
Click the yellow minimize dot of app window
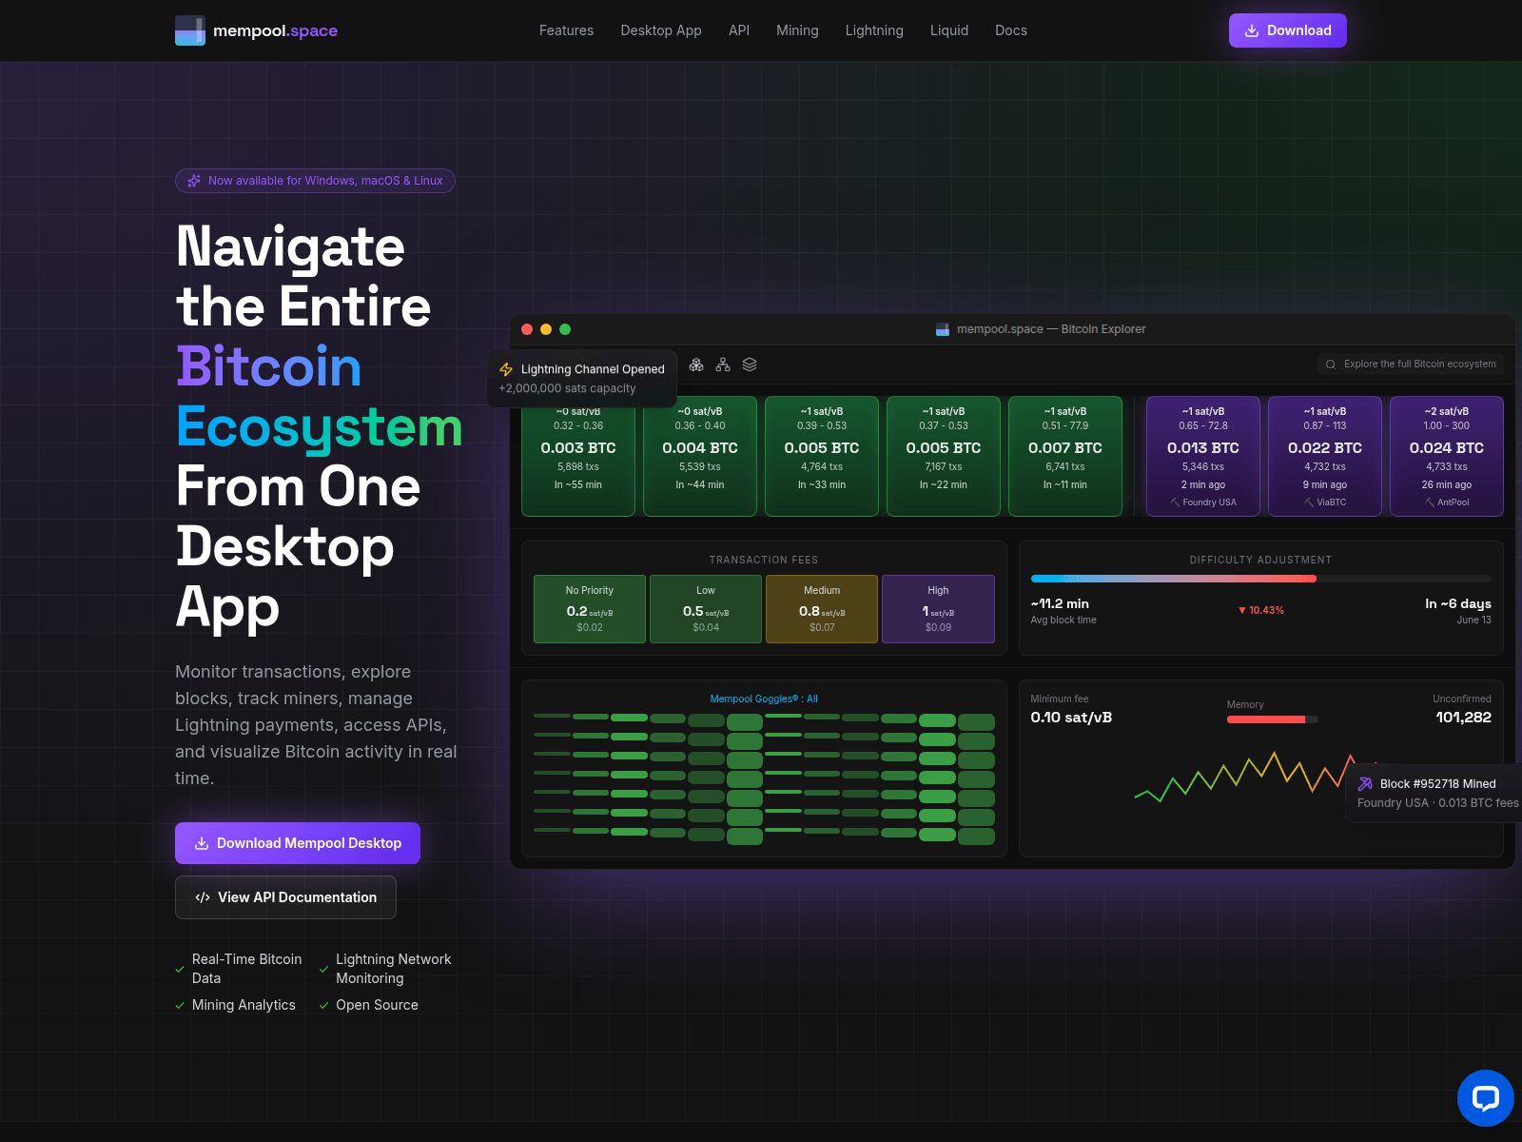546,329
